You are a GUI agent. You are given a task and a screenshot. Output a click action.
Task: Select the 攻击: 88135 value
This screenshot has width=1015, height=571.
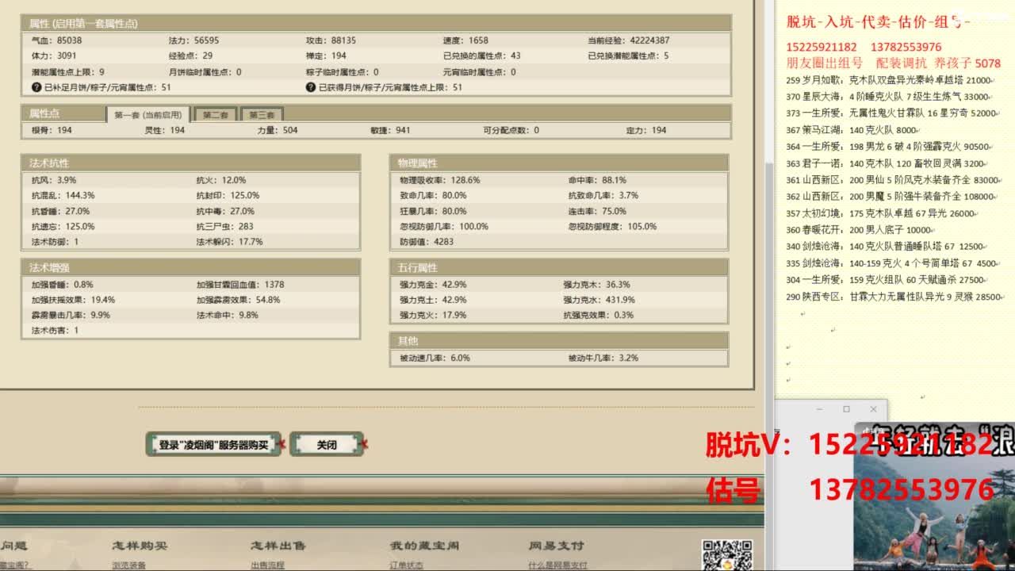pos(331,40)
